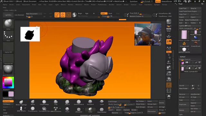
Task: Toggle the Floor grid button
Action: pos(169,36)
